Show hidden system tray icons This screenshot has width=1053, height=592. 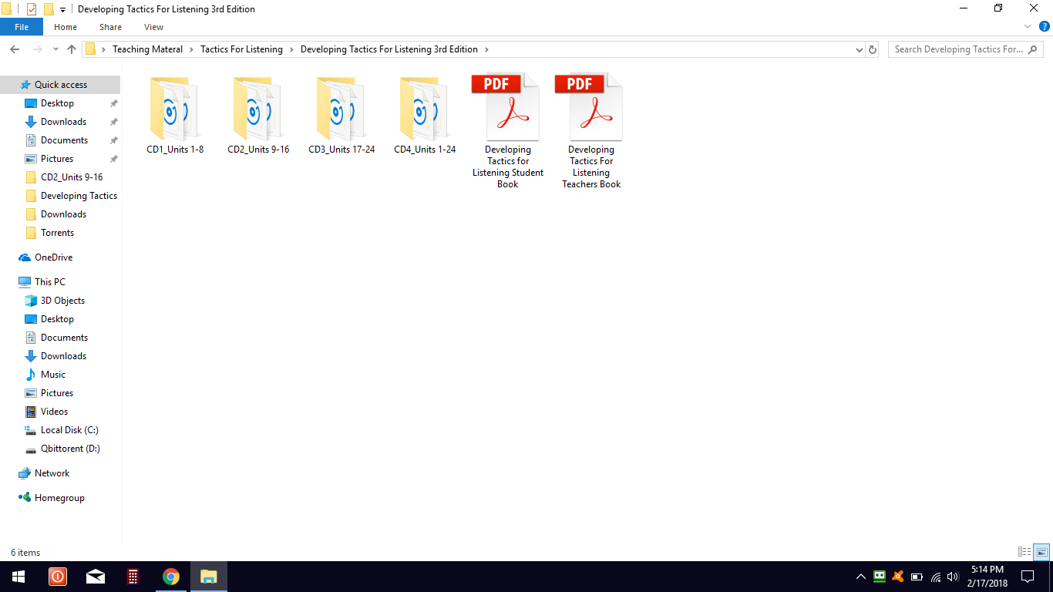[861, 577]
